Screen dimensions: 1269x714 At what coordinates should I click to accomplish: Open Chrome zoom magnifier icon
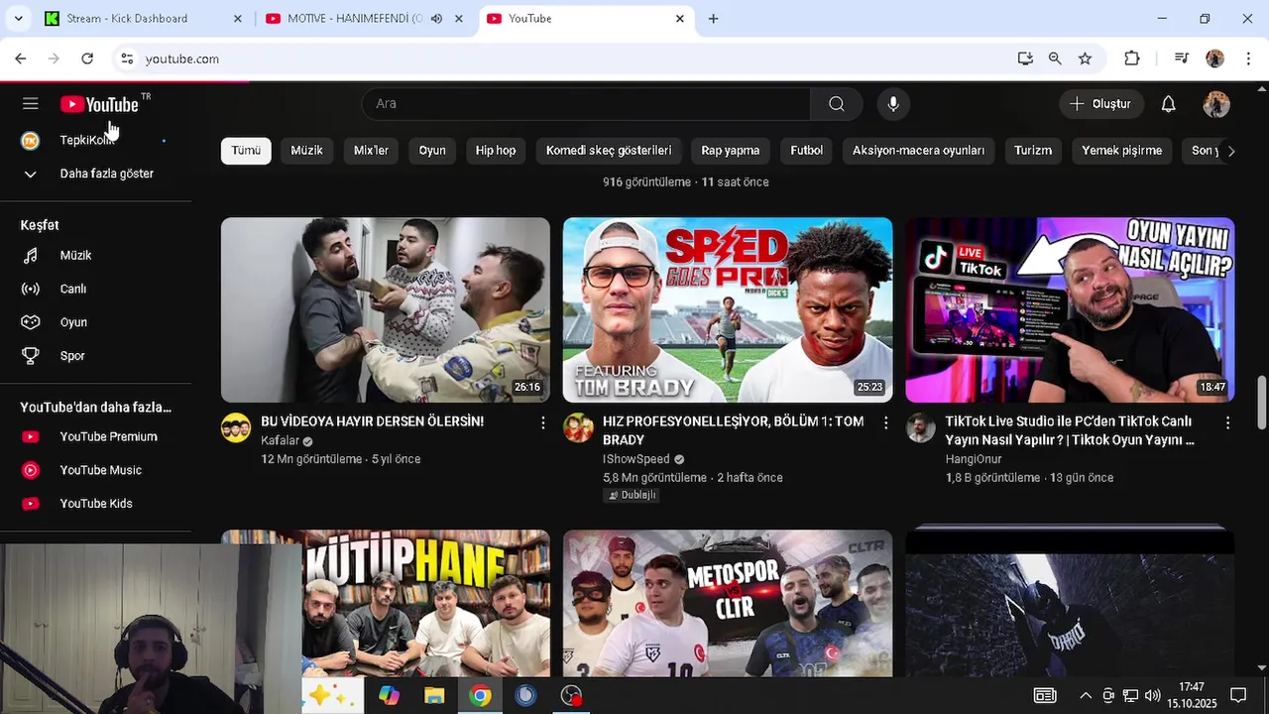click(1055, 59)
